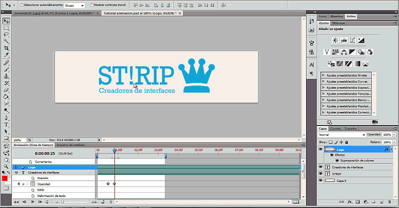
Task: Add a Black & White adjustment
Action: coord(352,52)
